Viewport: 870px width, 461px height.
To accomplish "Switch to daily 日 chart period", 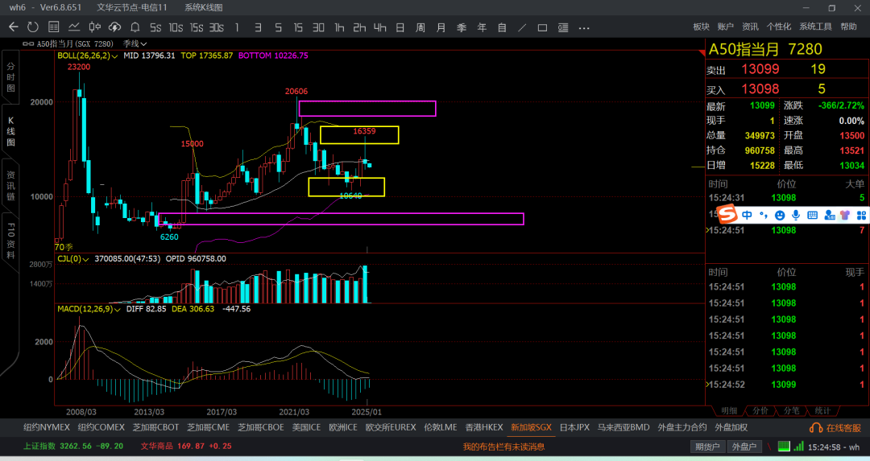I will point(400,27).
